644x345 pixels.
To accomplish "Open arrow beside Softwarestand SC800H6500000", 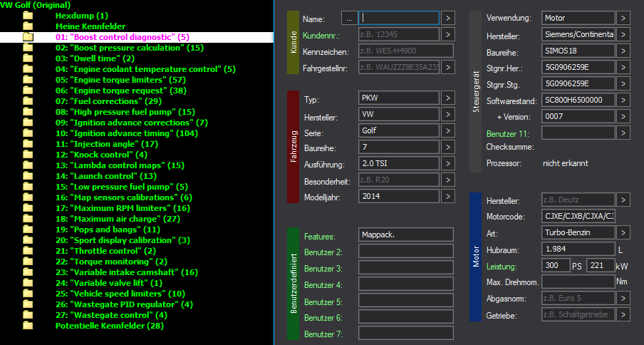I will pos(623,100).
